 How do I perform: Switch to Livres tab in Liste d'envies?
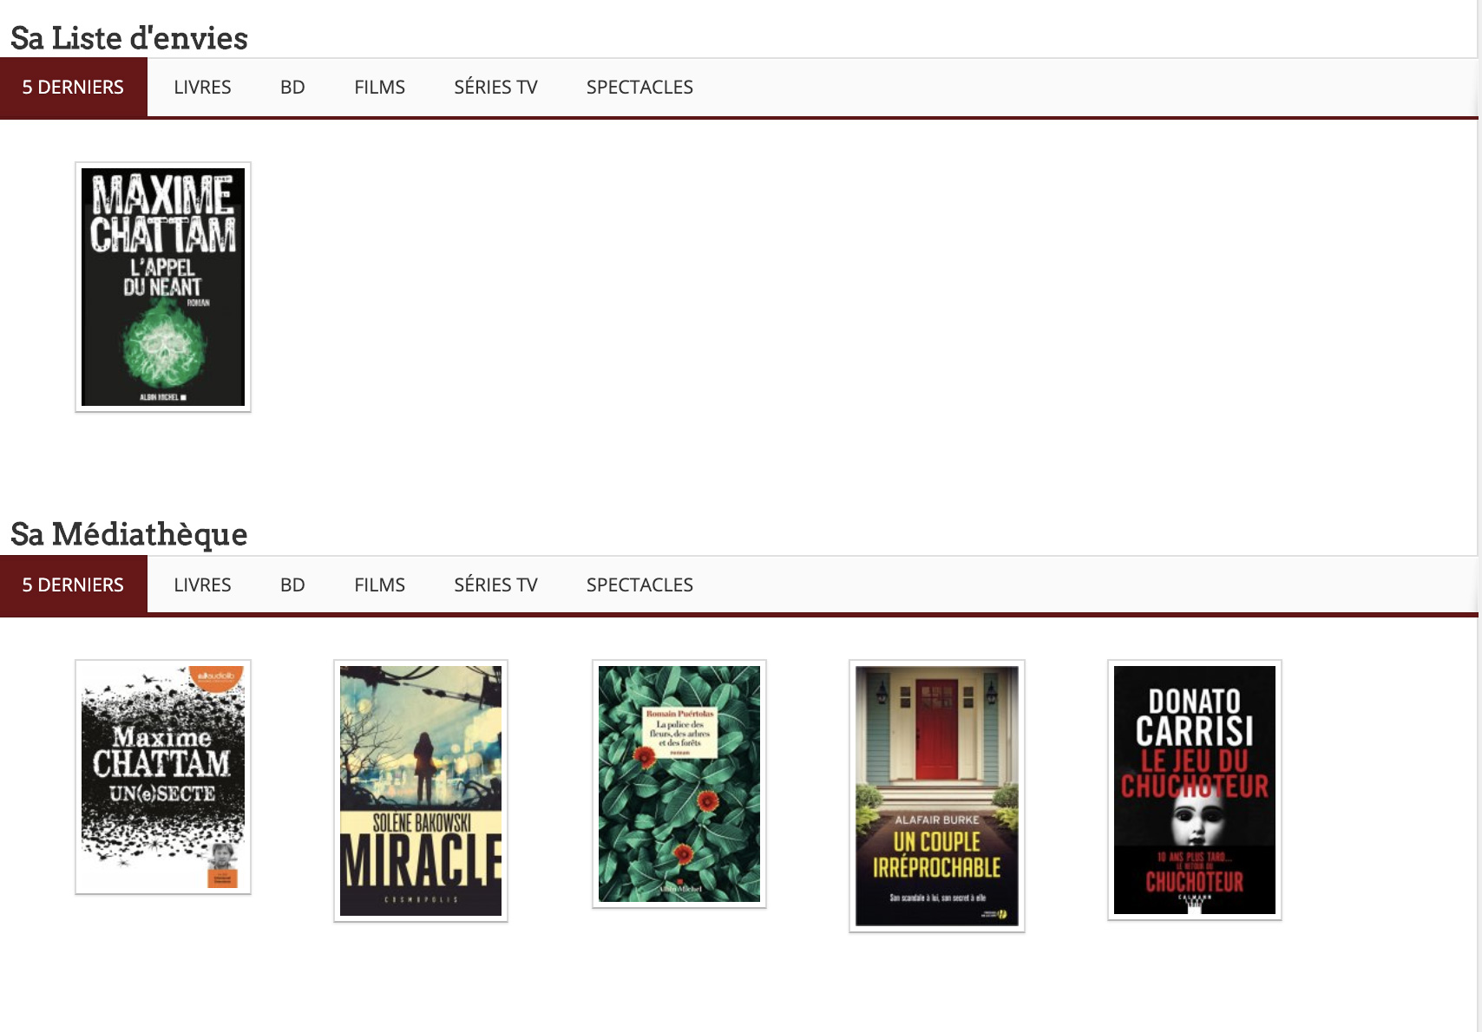[x=202, y=88]
